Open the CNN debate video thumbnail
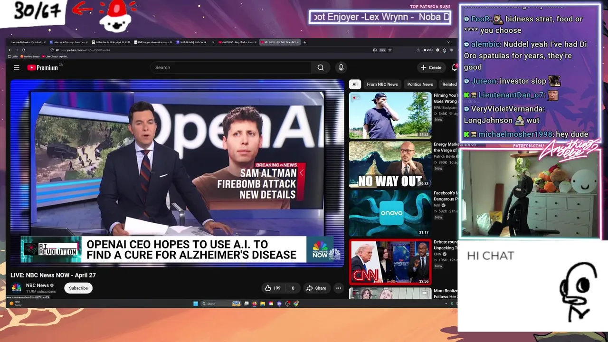This screenshot has height=342, width=608. click(x=390, y=262)
